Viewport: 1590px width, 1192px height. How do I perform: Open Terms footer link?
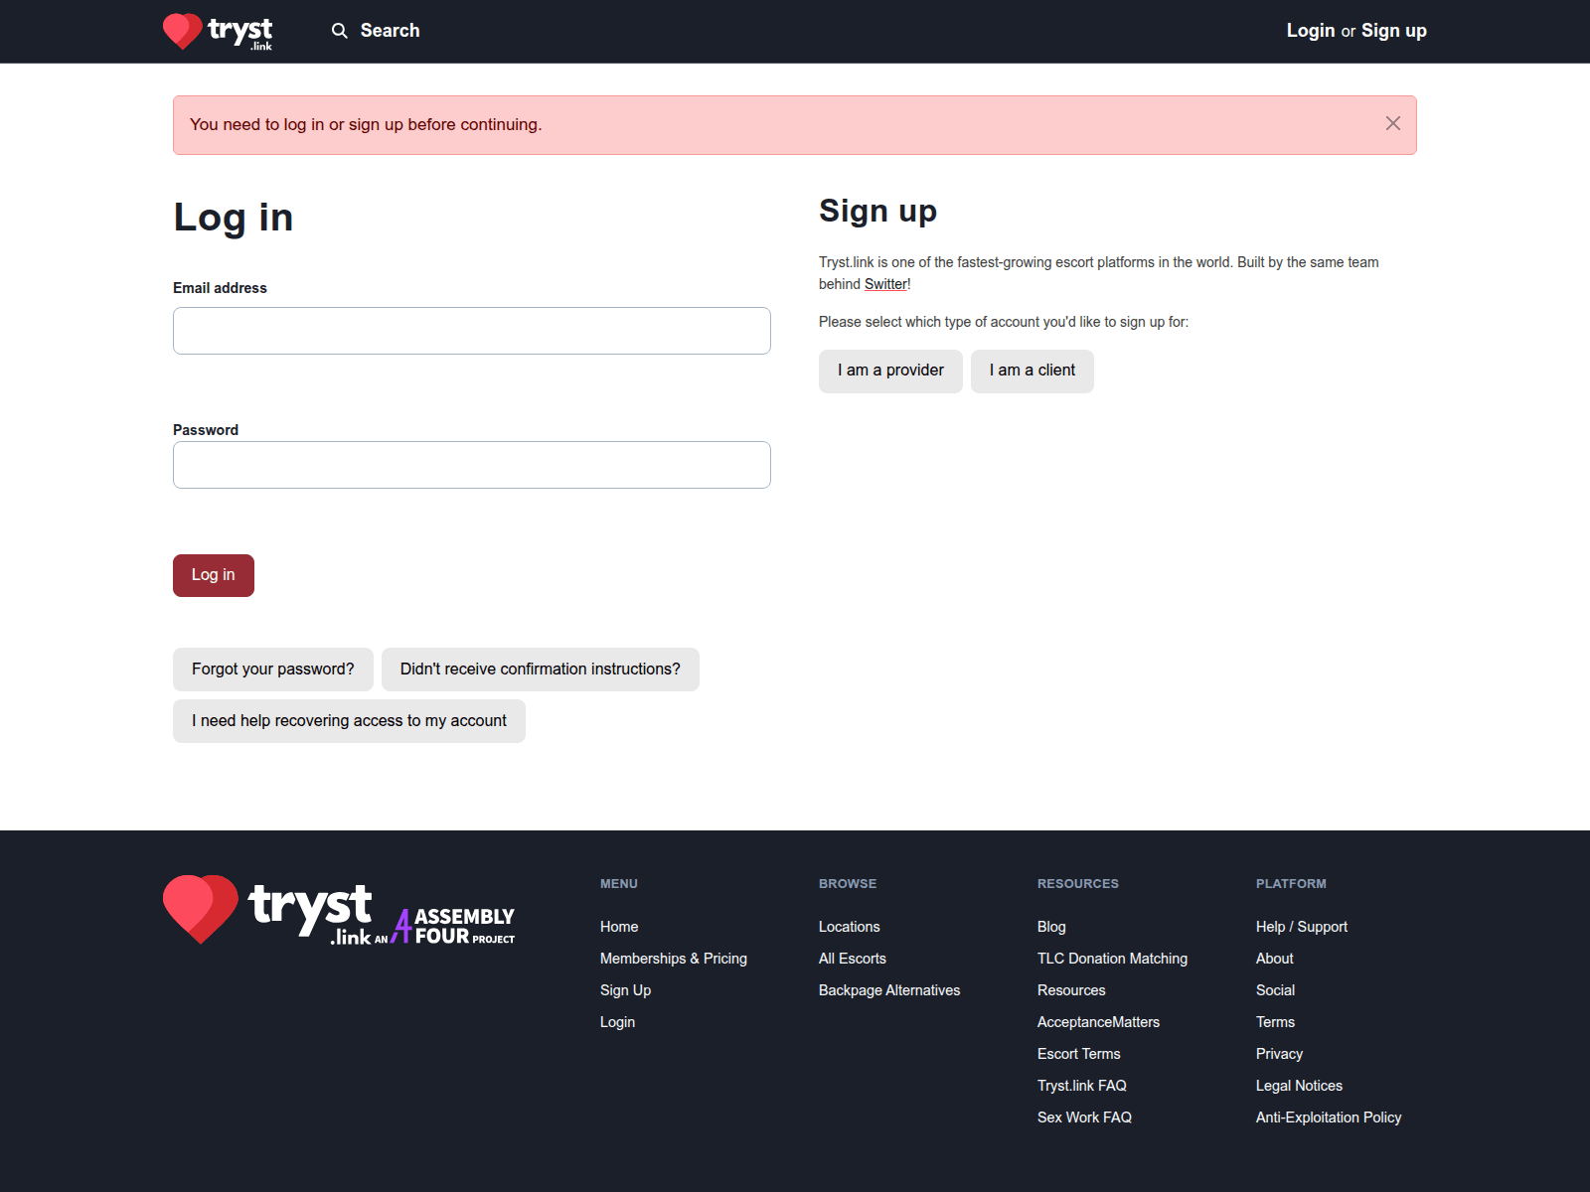[1275, 1022]
